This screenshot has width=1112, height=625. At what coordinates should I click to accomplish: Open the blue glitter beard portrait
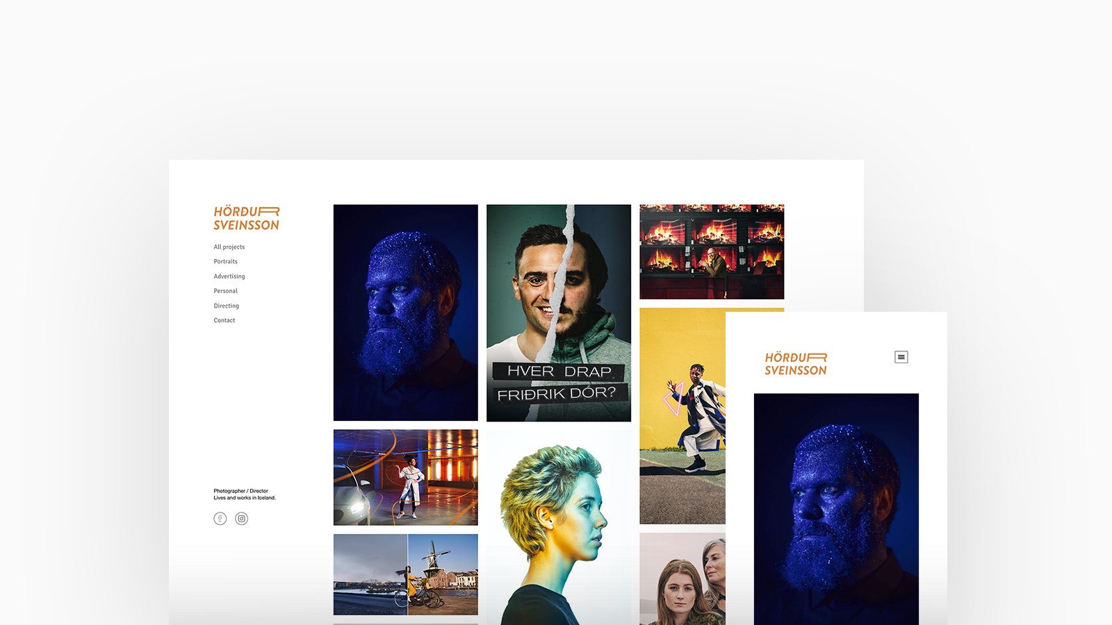pyautogui.click(x=405, y=312)
